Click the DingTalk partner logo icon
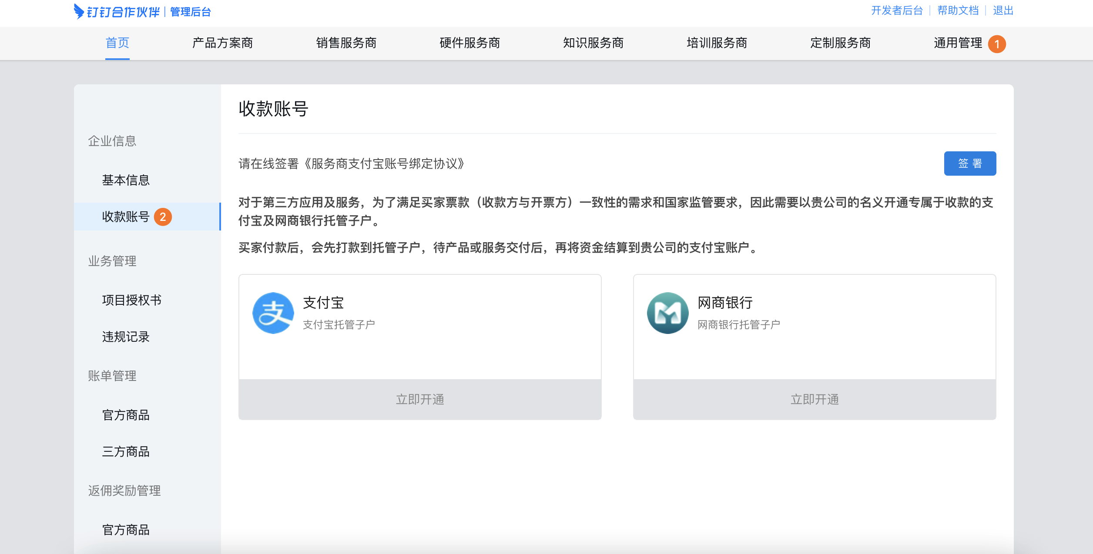1093x554 pixels. [79, 11]
